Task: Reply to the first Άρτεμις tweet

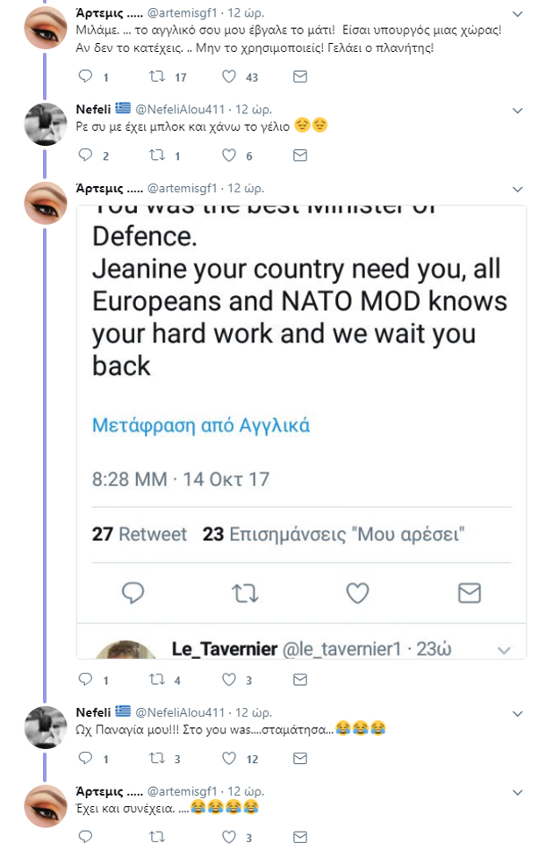Action: pyautogui.click(x=85, y=77)
